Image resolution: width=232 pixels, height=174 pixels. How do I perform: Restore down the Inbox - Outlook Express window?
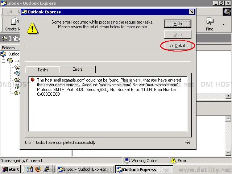point(221,3)
